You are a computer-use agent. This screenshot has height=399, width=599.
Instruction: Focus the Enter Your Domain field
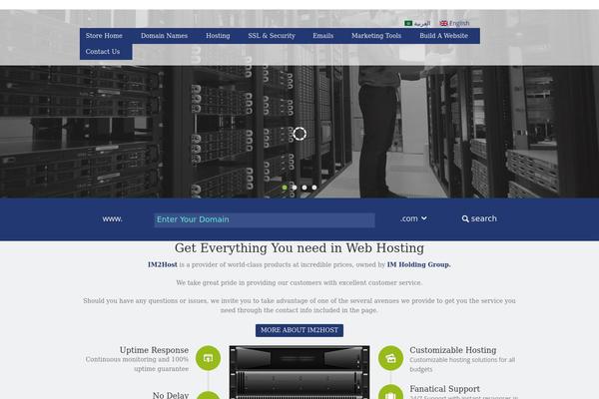click(x=265, y=219)
